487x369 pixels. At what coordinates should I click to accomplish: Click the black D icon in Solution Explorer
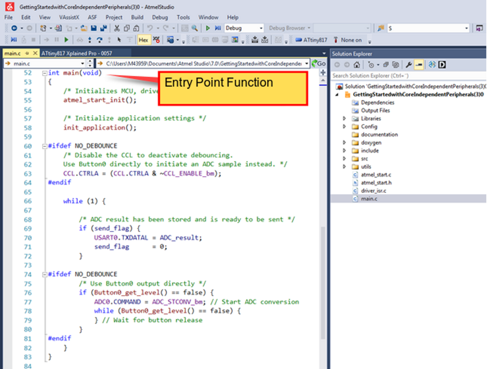pyautogui.click(x=442, y=65)
